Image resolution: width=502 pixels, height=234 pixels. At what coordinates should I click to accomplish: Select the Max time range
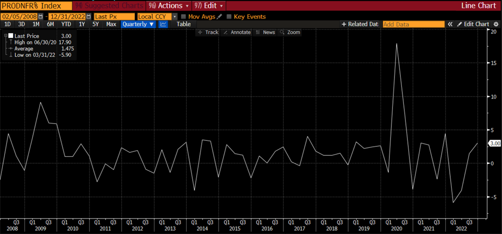pos(111,24)
